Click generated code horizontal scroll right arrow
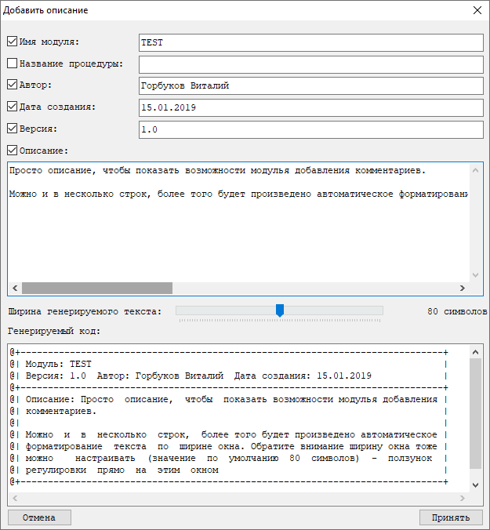The height and width of the screenshot is (530, 490). click(x=463, y=498)
